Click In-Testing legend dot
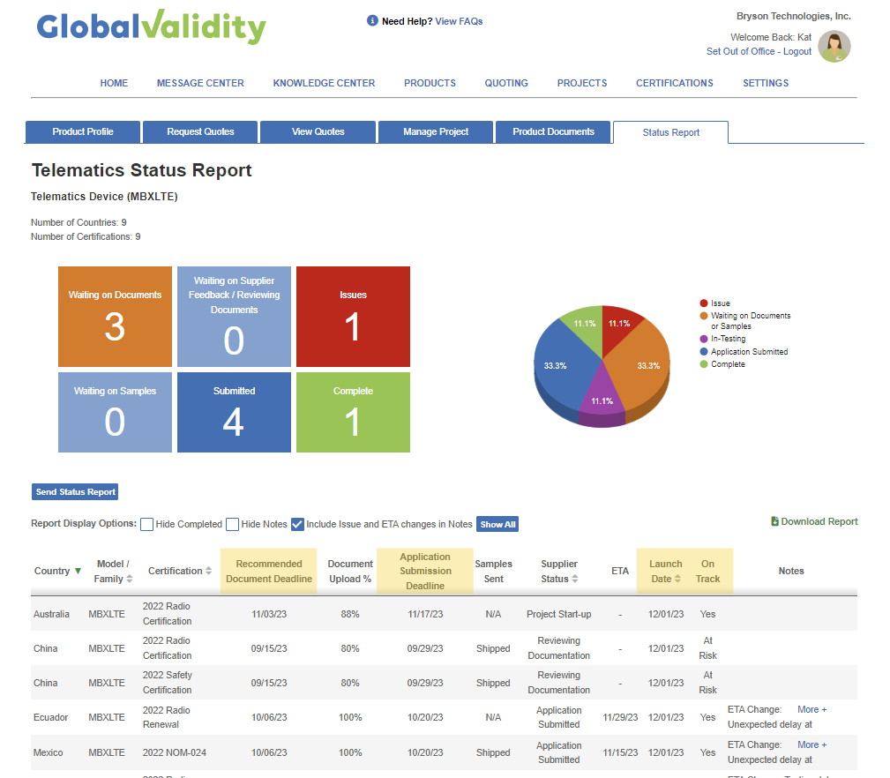The height and width of the screenshot is (778, 890). click(x=704, y=338)
